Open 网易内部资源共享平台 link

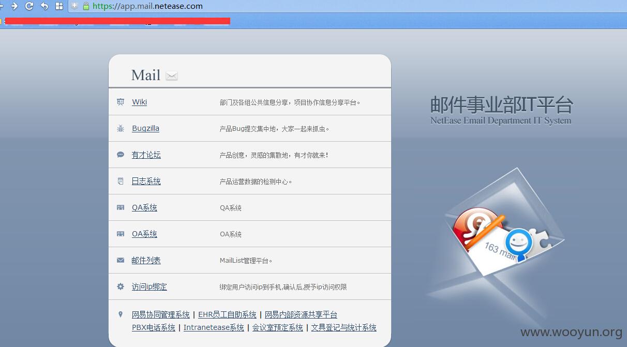pyautogui.click(x=301, y=314)
